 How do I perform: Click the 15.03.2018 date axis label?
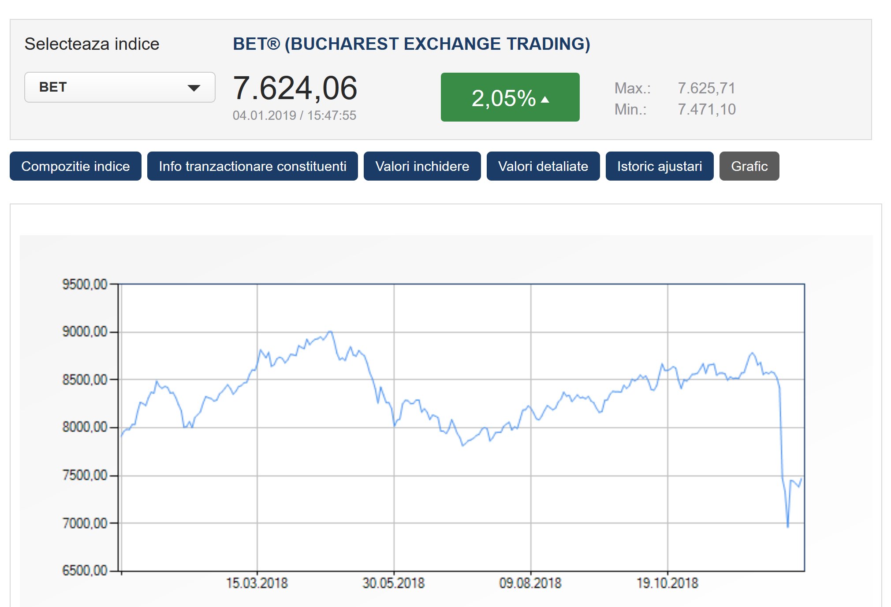pos(257,583)
